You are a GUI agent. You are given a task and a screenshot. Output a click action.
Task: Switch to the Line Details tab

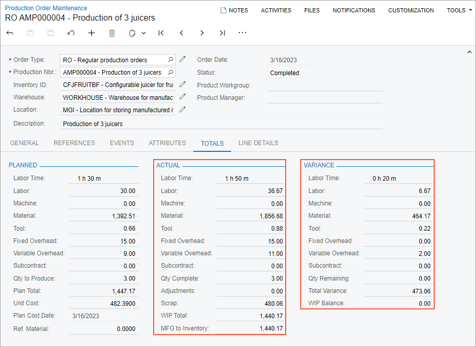click(258, 143)
